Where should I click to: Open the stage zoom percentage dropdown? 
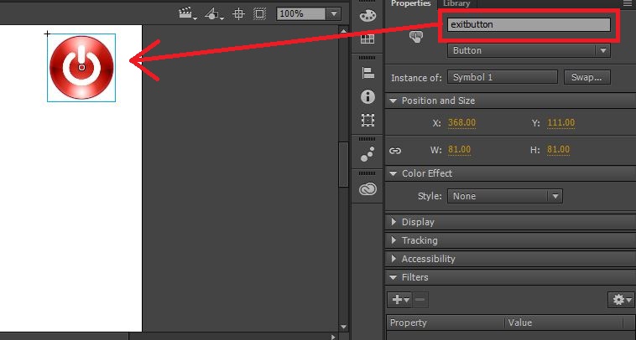click(334, 13)
